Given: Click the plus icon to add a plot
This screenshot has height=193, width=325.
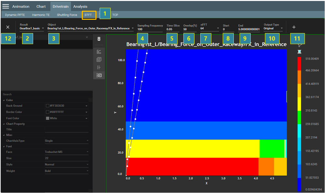Looking at the screenshot, I should (294, 27).
